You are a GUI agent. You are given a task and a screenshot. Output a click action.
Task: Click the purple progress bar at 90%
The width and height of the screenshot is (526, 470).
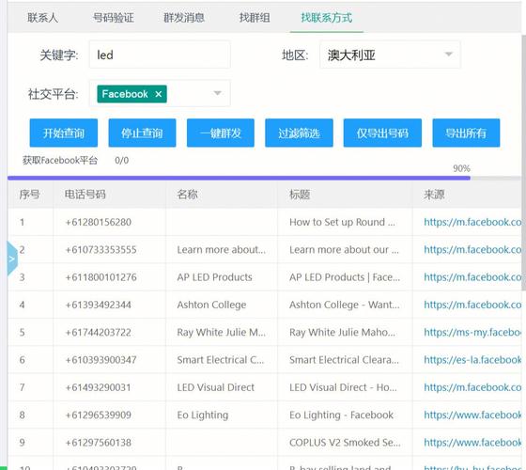click(x=239, y=178)
